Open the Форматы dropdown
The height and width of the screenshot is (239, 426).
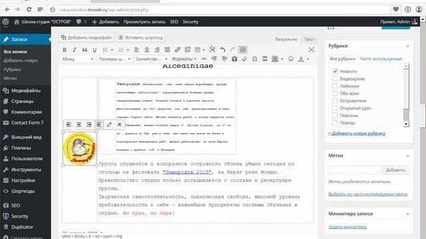point(184,59)
